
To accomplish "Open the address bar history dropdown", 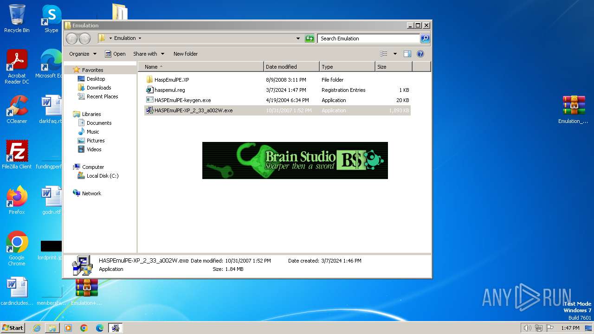I will 298,39.
